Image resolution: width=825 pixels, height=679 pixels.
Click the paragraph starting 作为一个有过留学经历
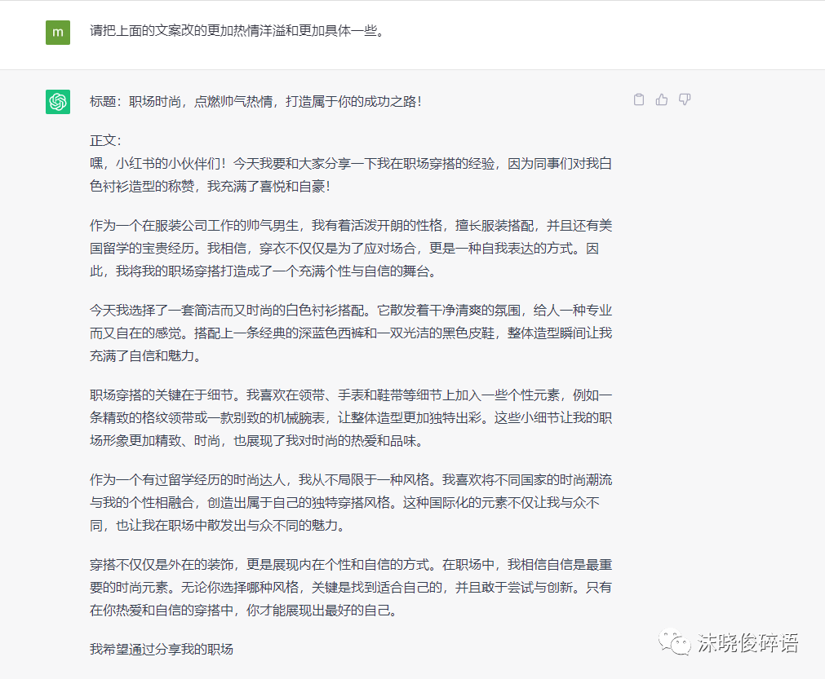[x=351, y=502]
